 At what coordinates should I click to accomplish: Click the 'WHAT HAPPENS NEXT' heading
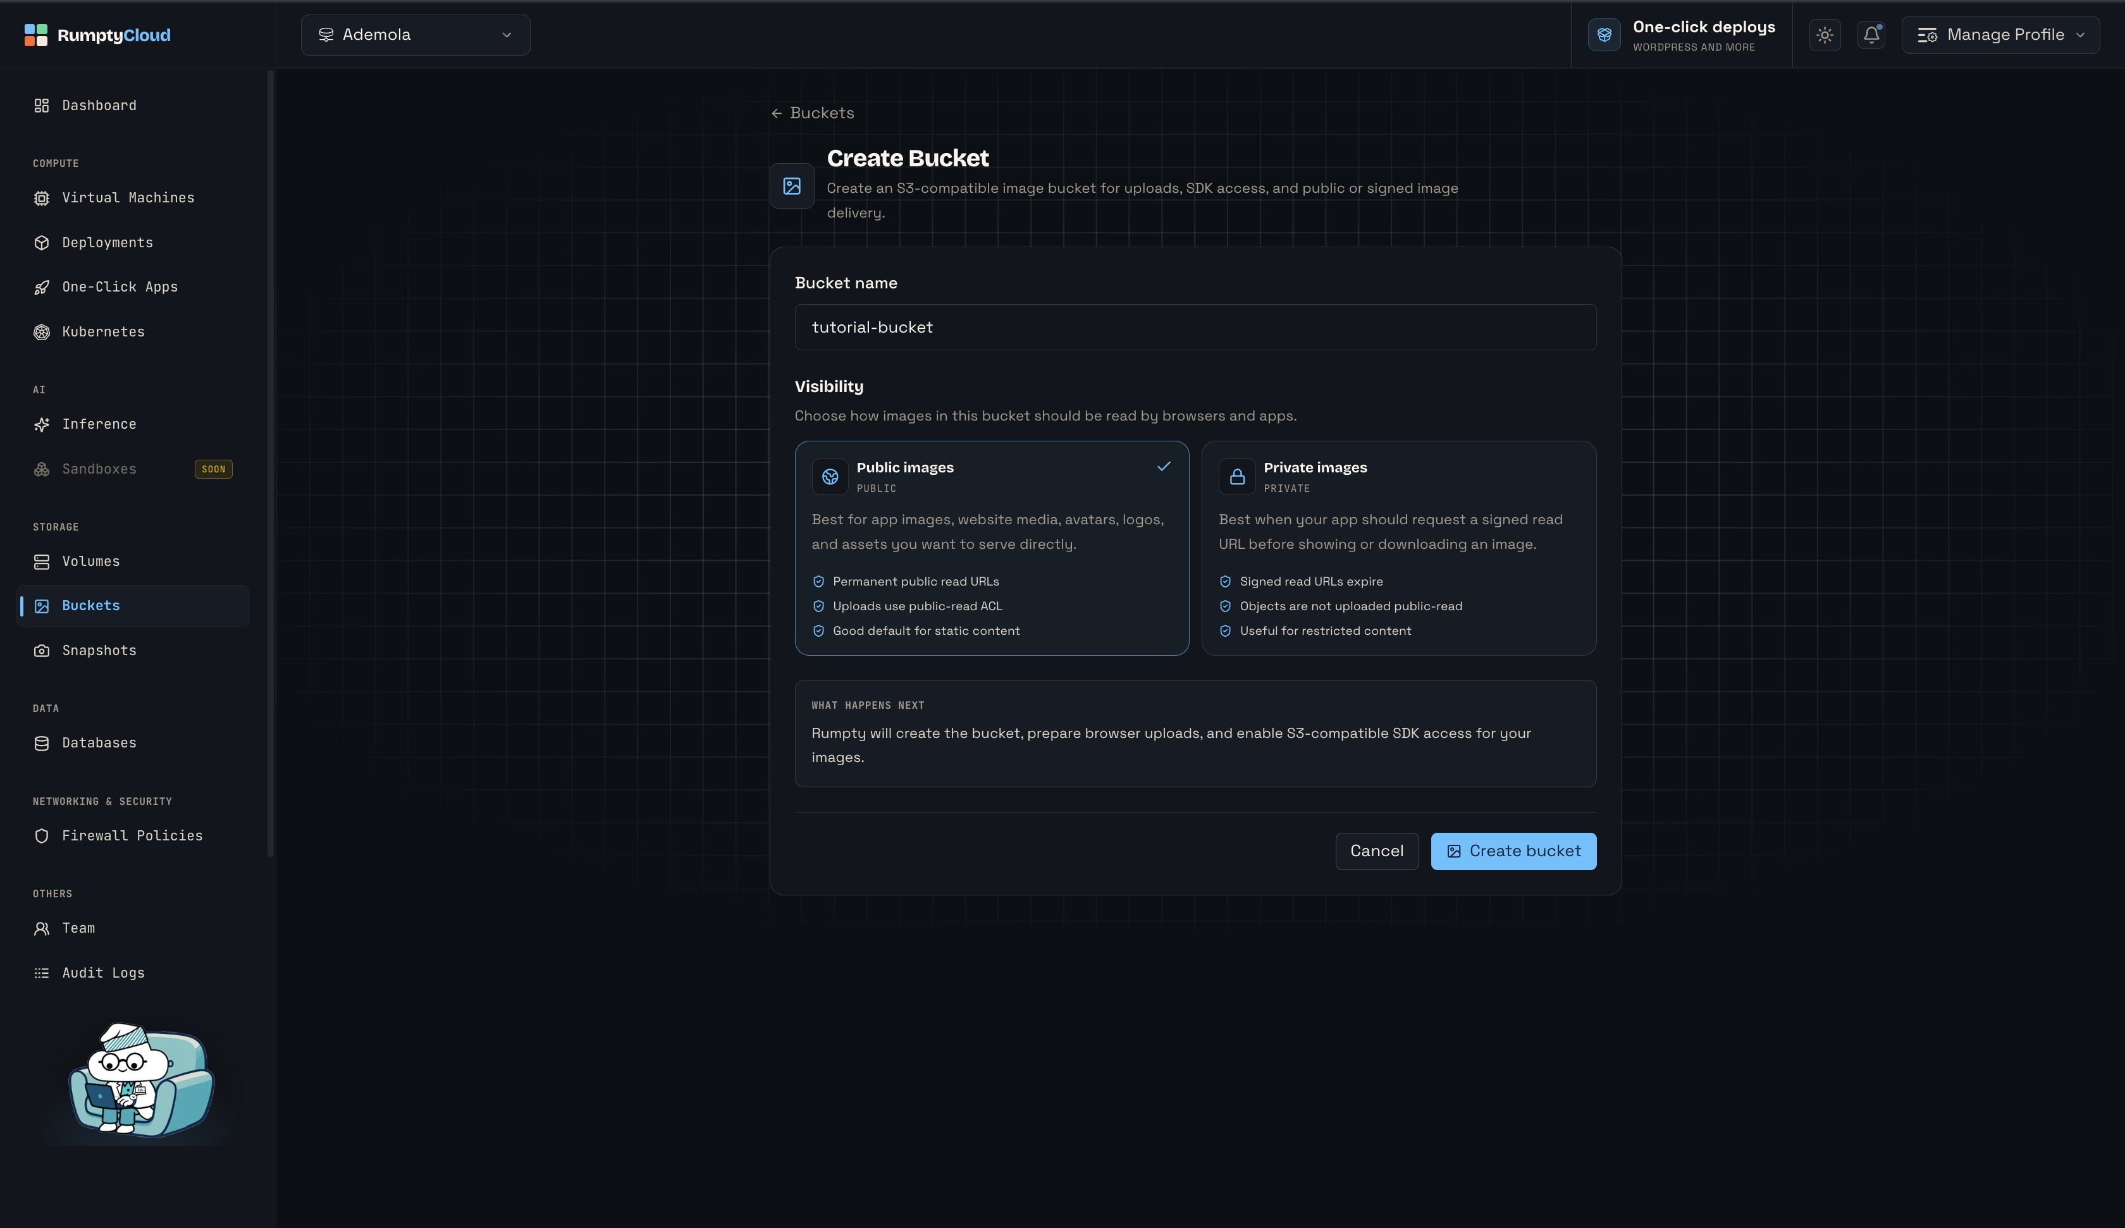point(868,705)
